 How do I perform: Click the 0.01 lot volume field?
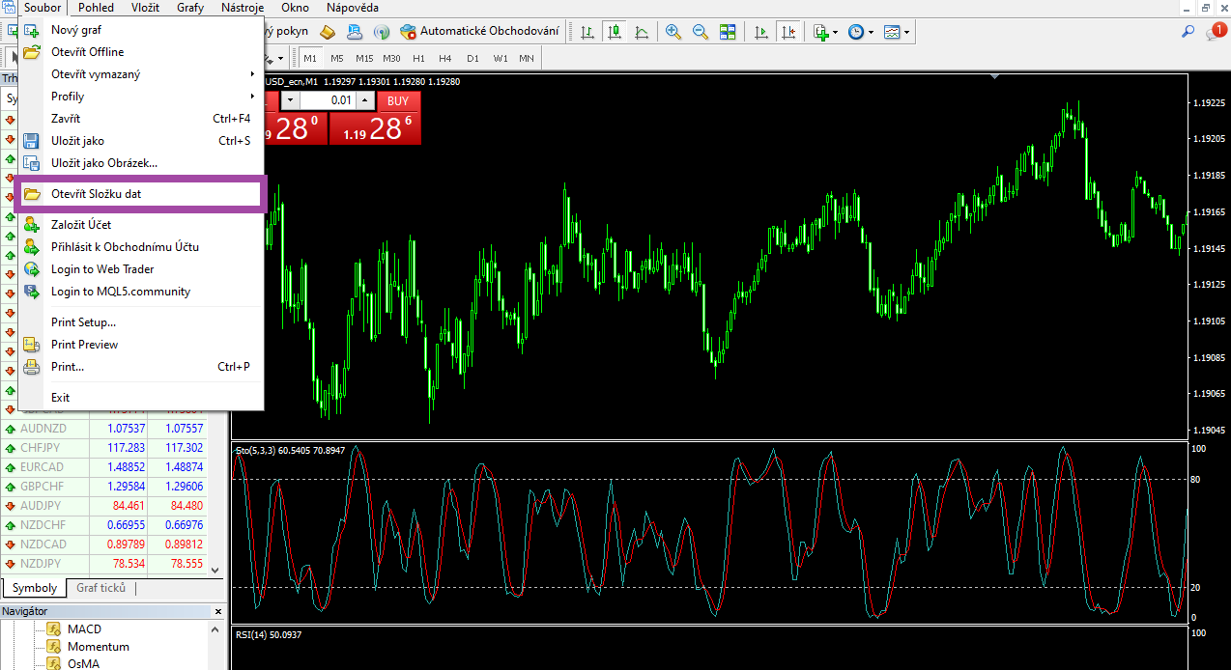pos(328,100)
